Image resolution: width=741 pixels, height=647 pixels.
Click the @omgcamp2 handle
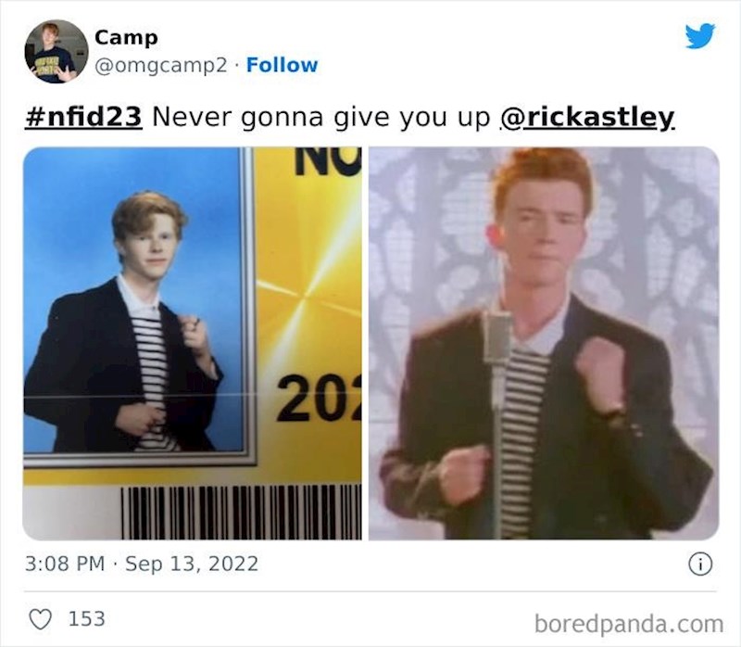[x=160, y=65]
